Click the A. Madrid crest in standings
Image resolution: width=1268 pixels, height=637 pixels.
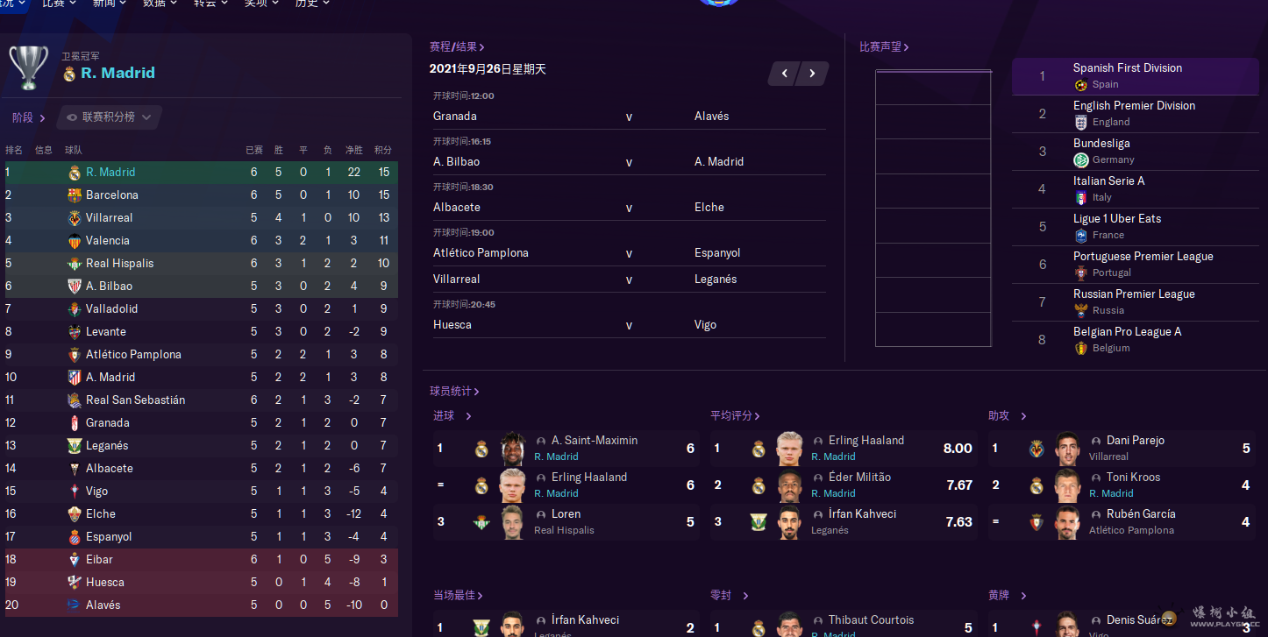[75, 378]
